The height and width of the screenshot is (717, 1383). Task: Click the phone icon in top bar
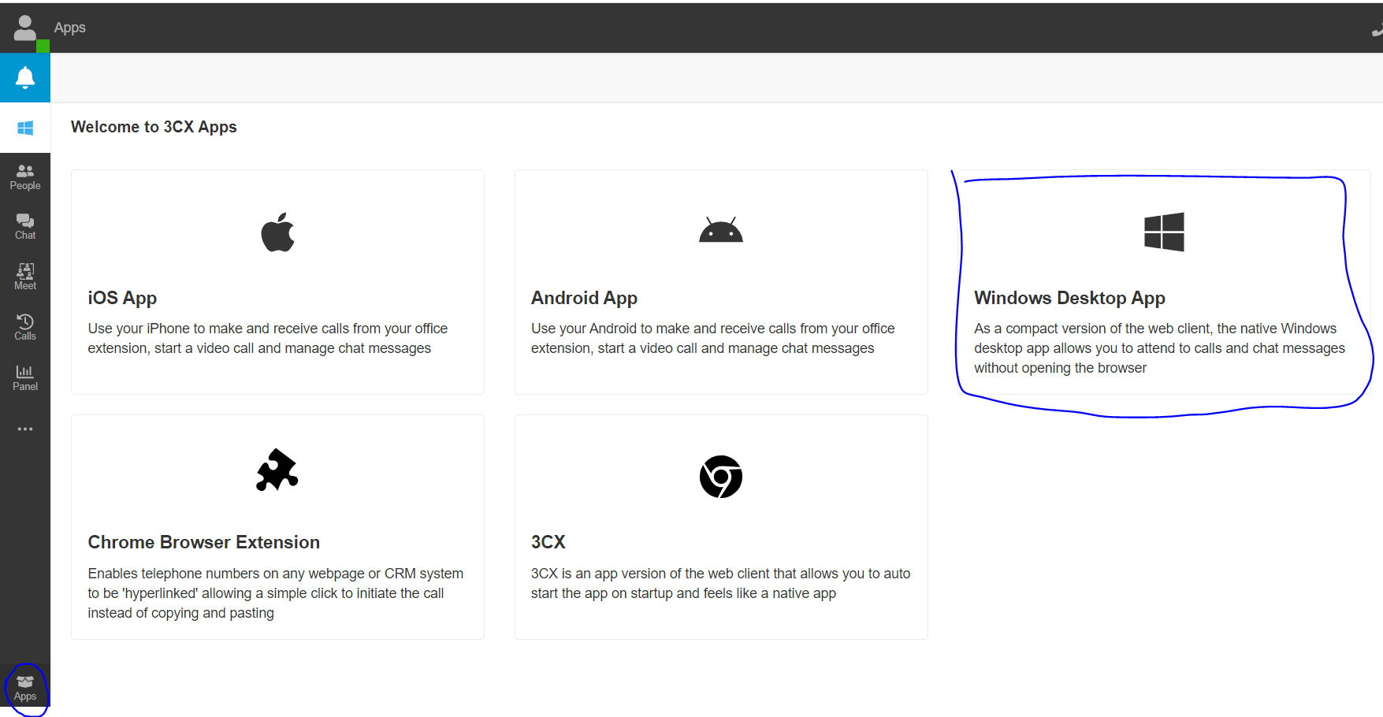[x=1377, y=30]
